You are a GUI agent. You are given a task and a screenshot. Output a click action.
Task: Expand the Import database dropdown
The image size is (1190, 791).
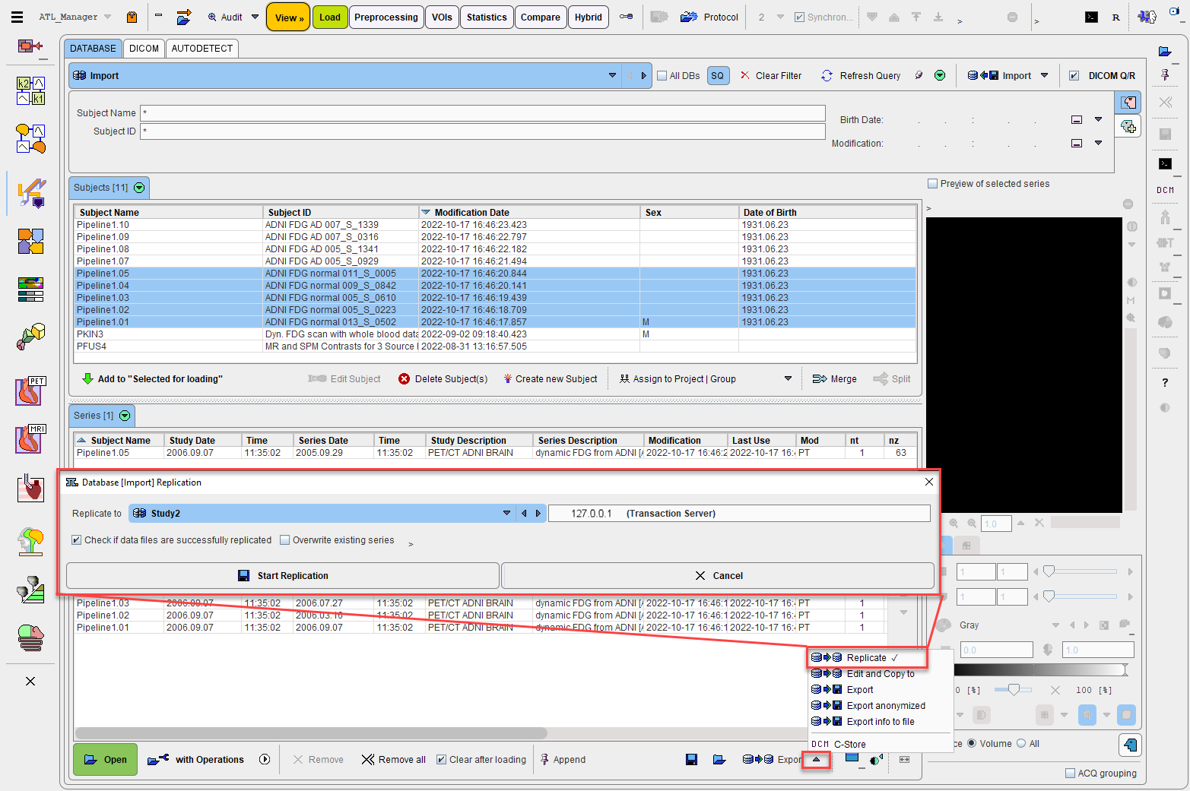612,75
